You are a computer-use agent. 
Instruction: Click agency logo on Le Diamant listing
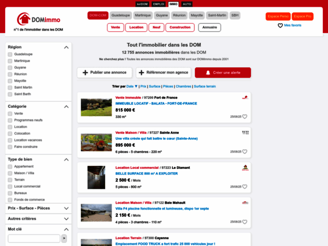click(x=245, y=167)
